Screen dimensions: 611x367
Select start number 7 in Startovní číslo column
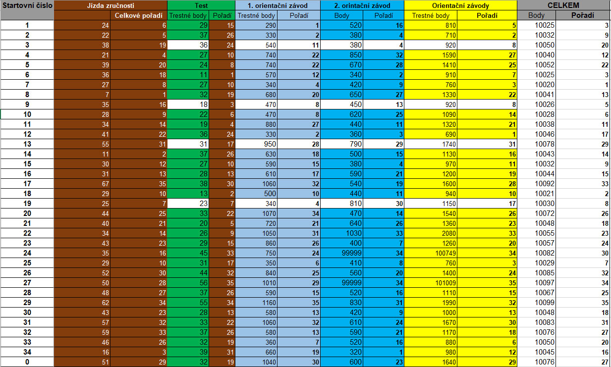27,84
